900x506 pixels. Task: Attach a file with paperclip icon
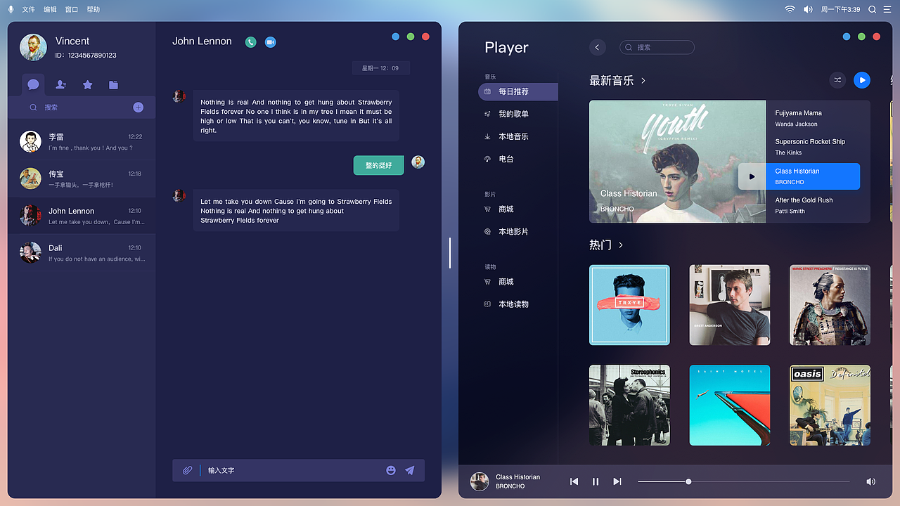[187, 470]
